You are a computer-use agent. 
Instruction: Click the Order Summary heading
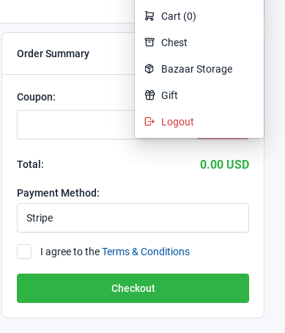tap(53, 54)
